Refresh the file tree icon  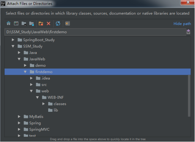click(58, 23)
